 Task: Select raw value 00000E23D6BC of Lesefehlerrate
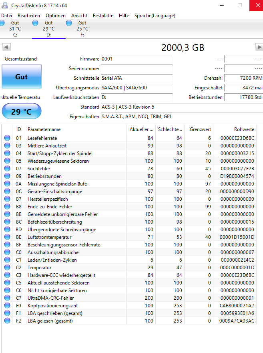(237, 138)
